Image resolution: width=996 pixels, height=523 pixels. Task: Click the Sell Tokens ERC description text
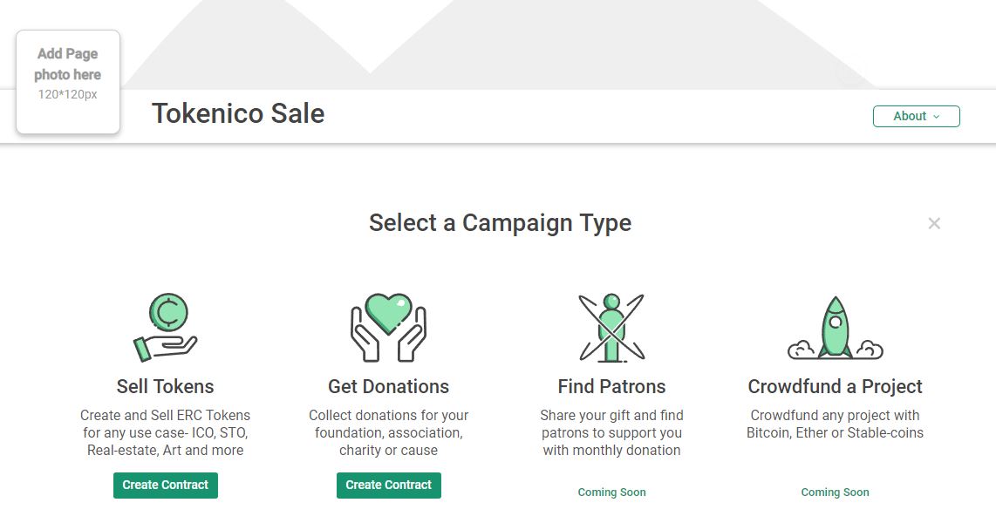(x=165, y=433)
